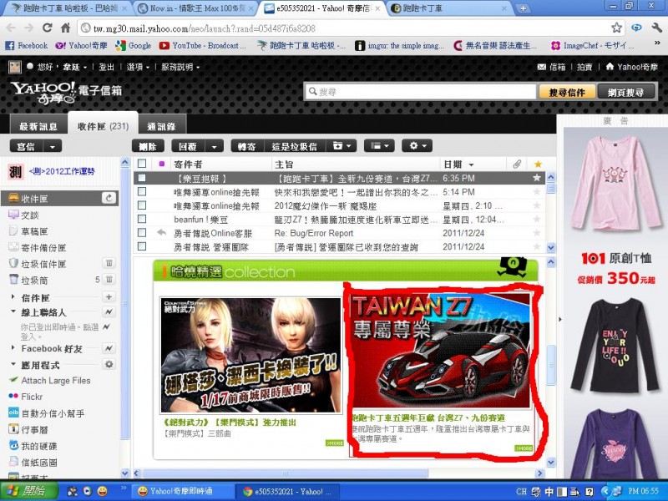Viewport: 668px width, 501px height.
Task: Refresh the inbox with the 收件匣 reload icon
Action: click(x=109, y=198)
